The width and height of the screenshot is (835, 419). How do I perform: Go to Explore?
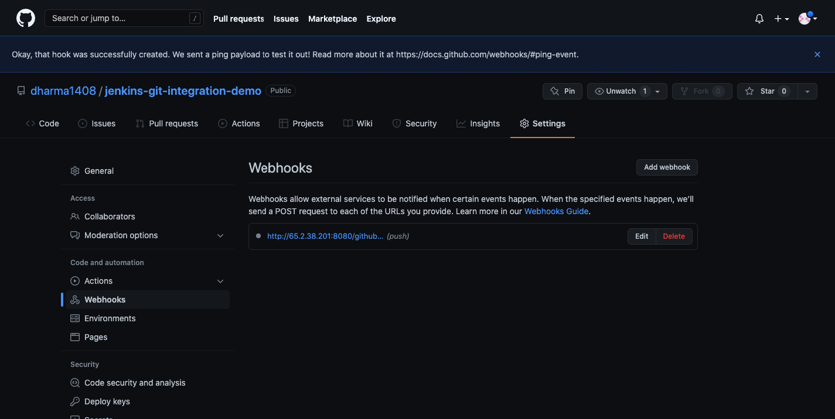(381, 19)
